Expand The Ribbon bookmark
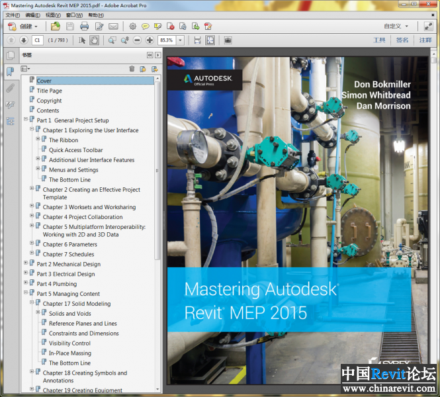 pyautogui.click(x=38, y=139)
